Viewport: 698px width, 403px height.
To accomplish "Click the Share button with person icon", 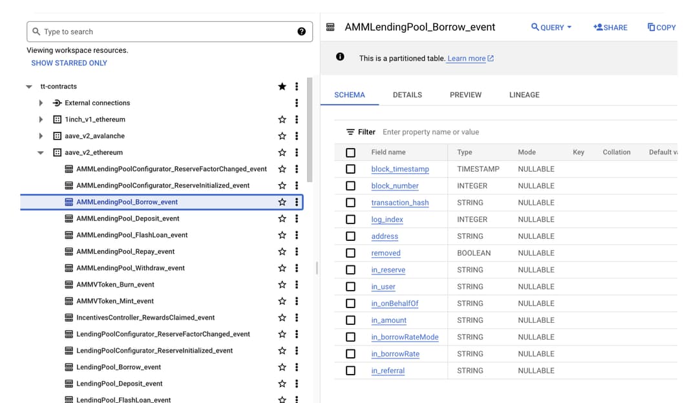I will (610, 27).
